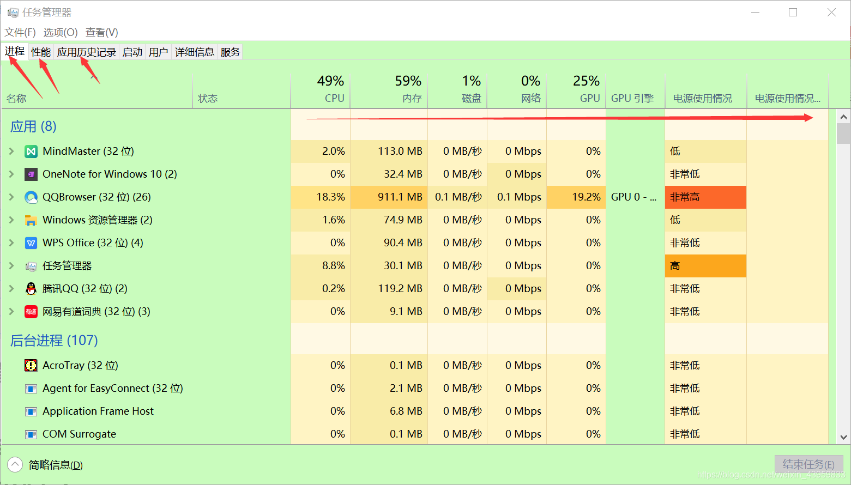Click 任务管理器's 8.8% CPU value
The width and height of the screenshot is (851, 485).
pyautogui.click(x=321, y=266)
